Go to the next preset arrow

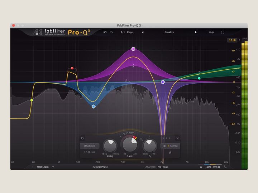coord(196,32)
